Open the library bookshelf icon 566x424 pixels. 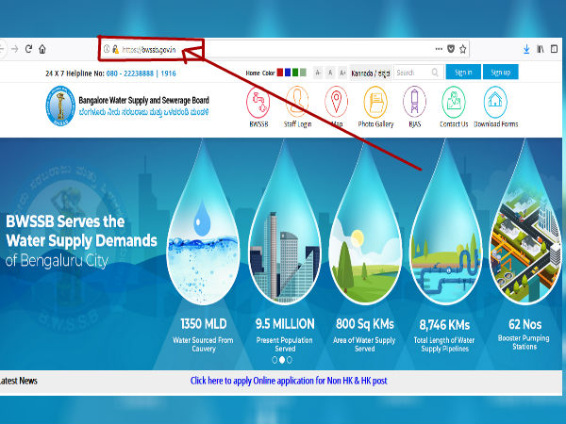541,49
